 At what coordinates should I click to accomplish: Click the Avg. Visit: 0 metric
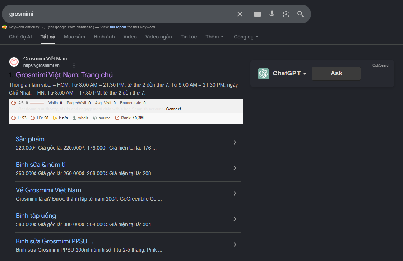[105, 103]
